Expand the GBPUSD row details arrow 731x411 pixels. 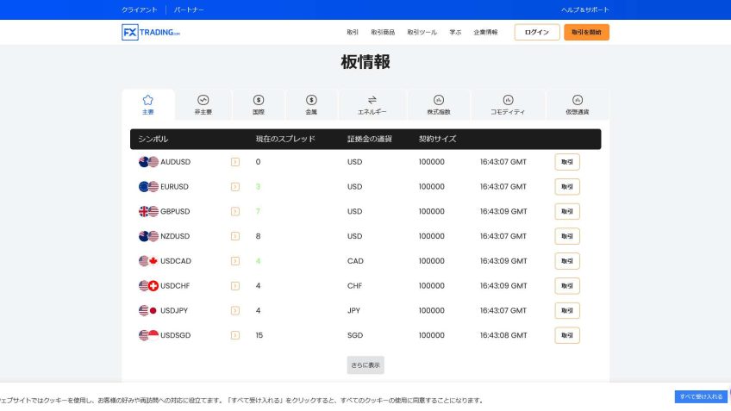click(x=234, y=211)
